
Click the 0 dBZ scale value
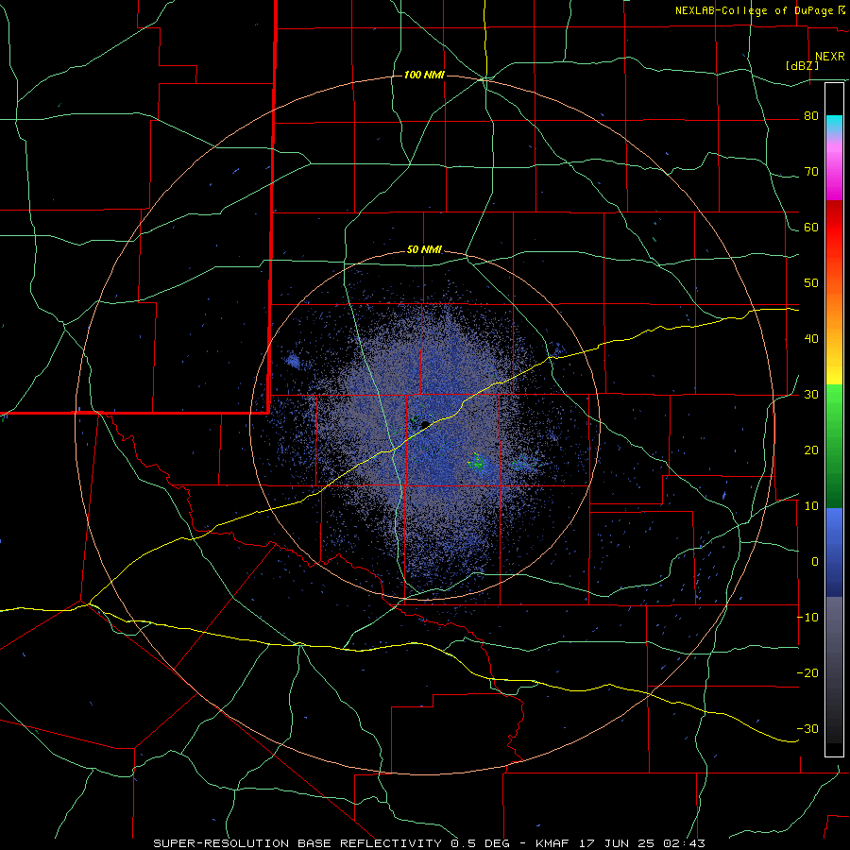coord(815,562)
